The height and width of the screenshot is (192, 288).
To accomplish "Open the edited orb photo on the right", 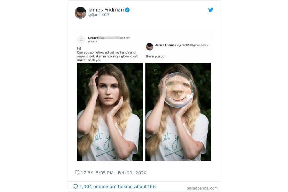I will (178, 112).
